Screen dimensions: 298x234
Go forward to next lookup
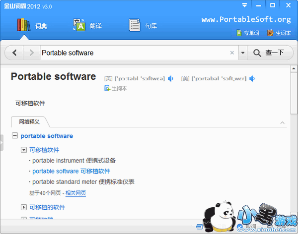pos(32,53)
